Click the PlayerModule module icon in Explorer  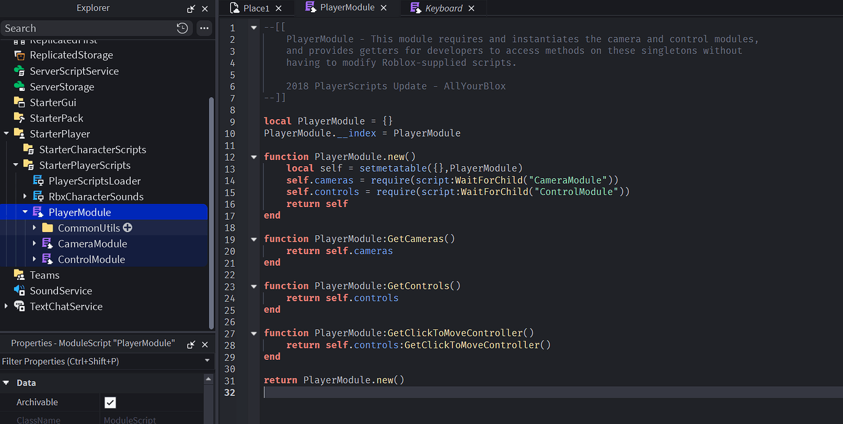(x=38, y=212)
